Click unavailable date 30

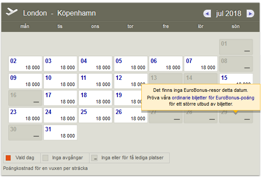tap(25, 132)
